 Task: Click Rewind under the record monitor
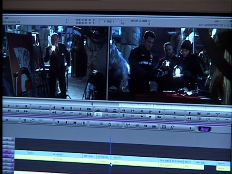[124, 111]
